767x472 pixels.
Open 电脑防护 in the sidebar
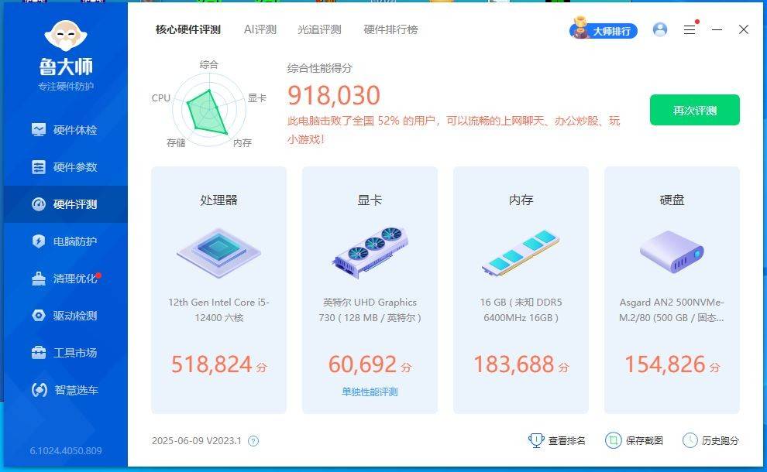64,241
